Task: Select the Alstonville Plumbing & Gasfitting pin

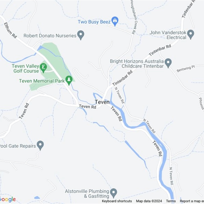Action: pyautogui.click(x=113, y=193)
